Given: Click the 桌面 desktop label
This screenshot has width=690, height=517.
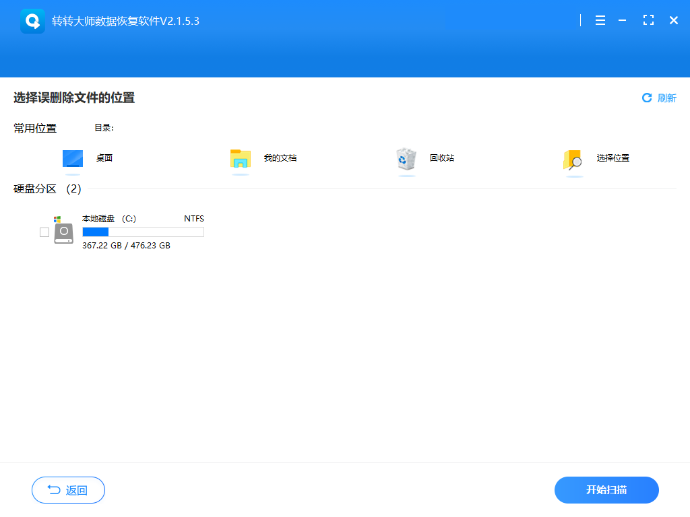Looking at the screenshot, I should (104, 158).
